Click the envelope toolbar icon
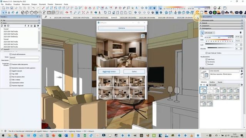The image size is (246, 138). tap(237, 13)
